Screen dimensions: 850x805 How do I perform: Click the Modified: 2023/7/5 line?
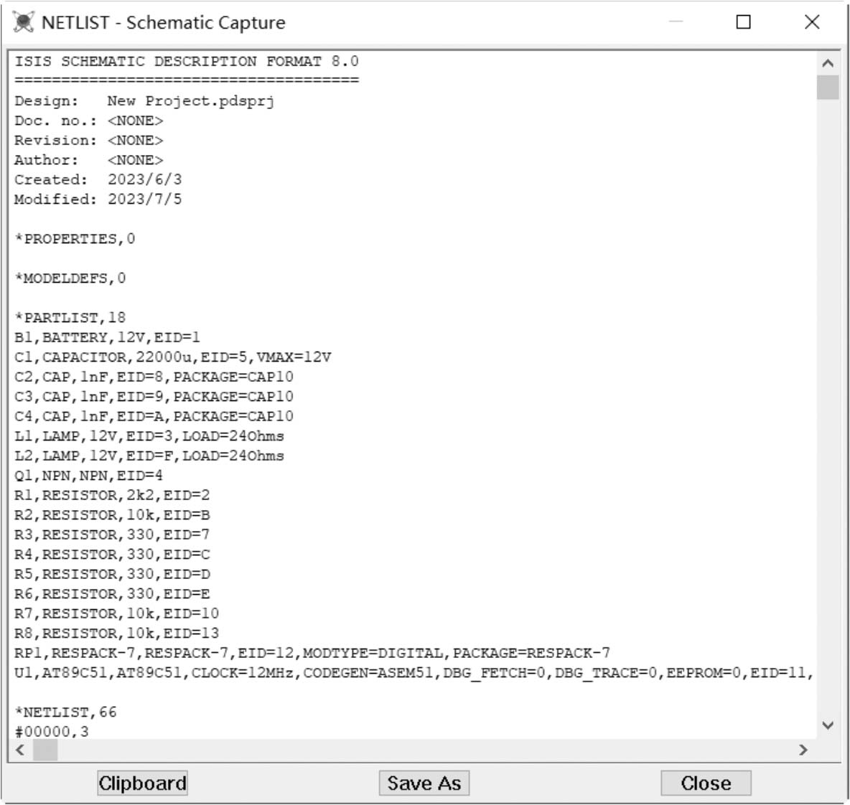(x=98, y=199)
